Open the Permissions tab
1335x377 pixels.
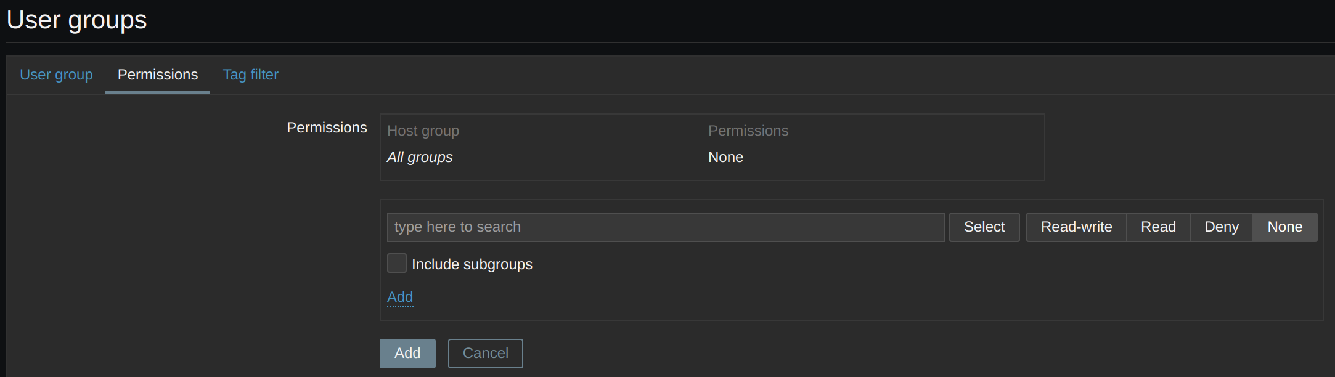[x=158, y=75]
